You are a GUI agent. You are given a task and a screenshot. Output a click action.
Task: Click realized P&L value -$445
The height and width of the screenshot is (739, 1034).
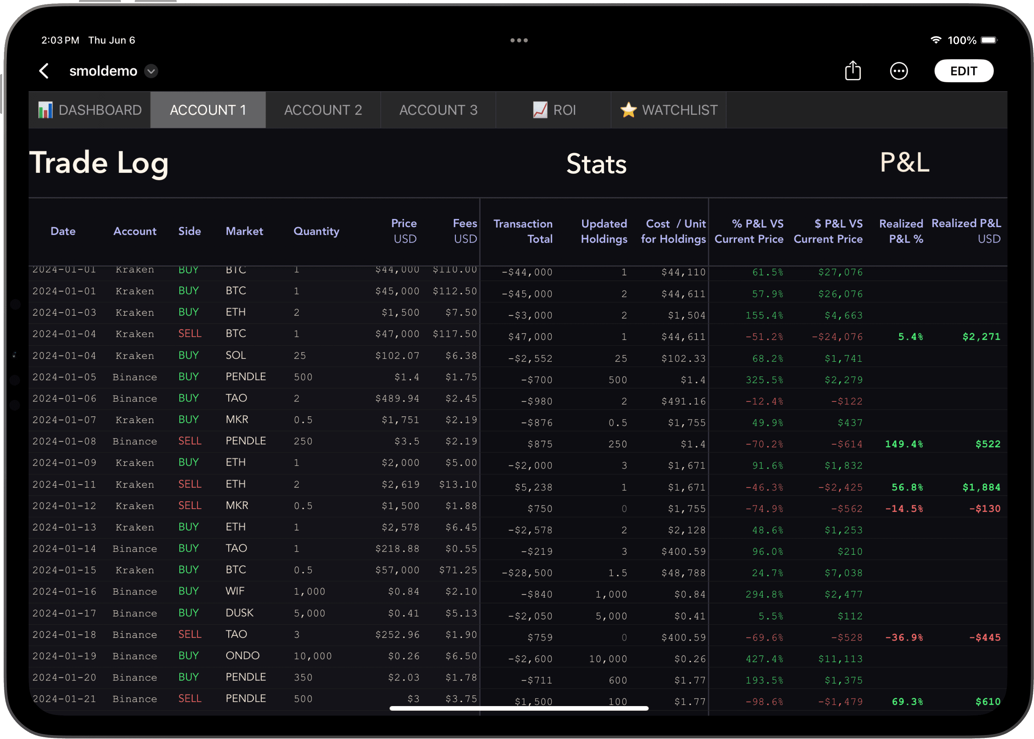(x=984, y=637)
